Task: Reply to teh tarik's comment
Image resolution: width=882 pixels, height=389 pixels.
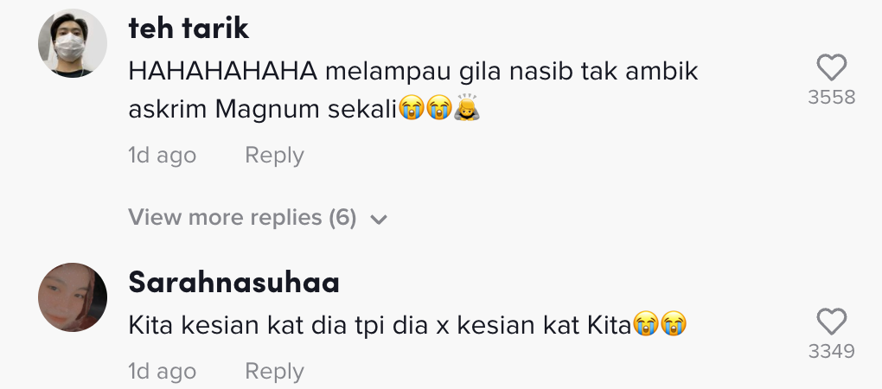Action: tap(274, 156)
